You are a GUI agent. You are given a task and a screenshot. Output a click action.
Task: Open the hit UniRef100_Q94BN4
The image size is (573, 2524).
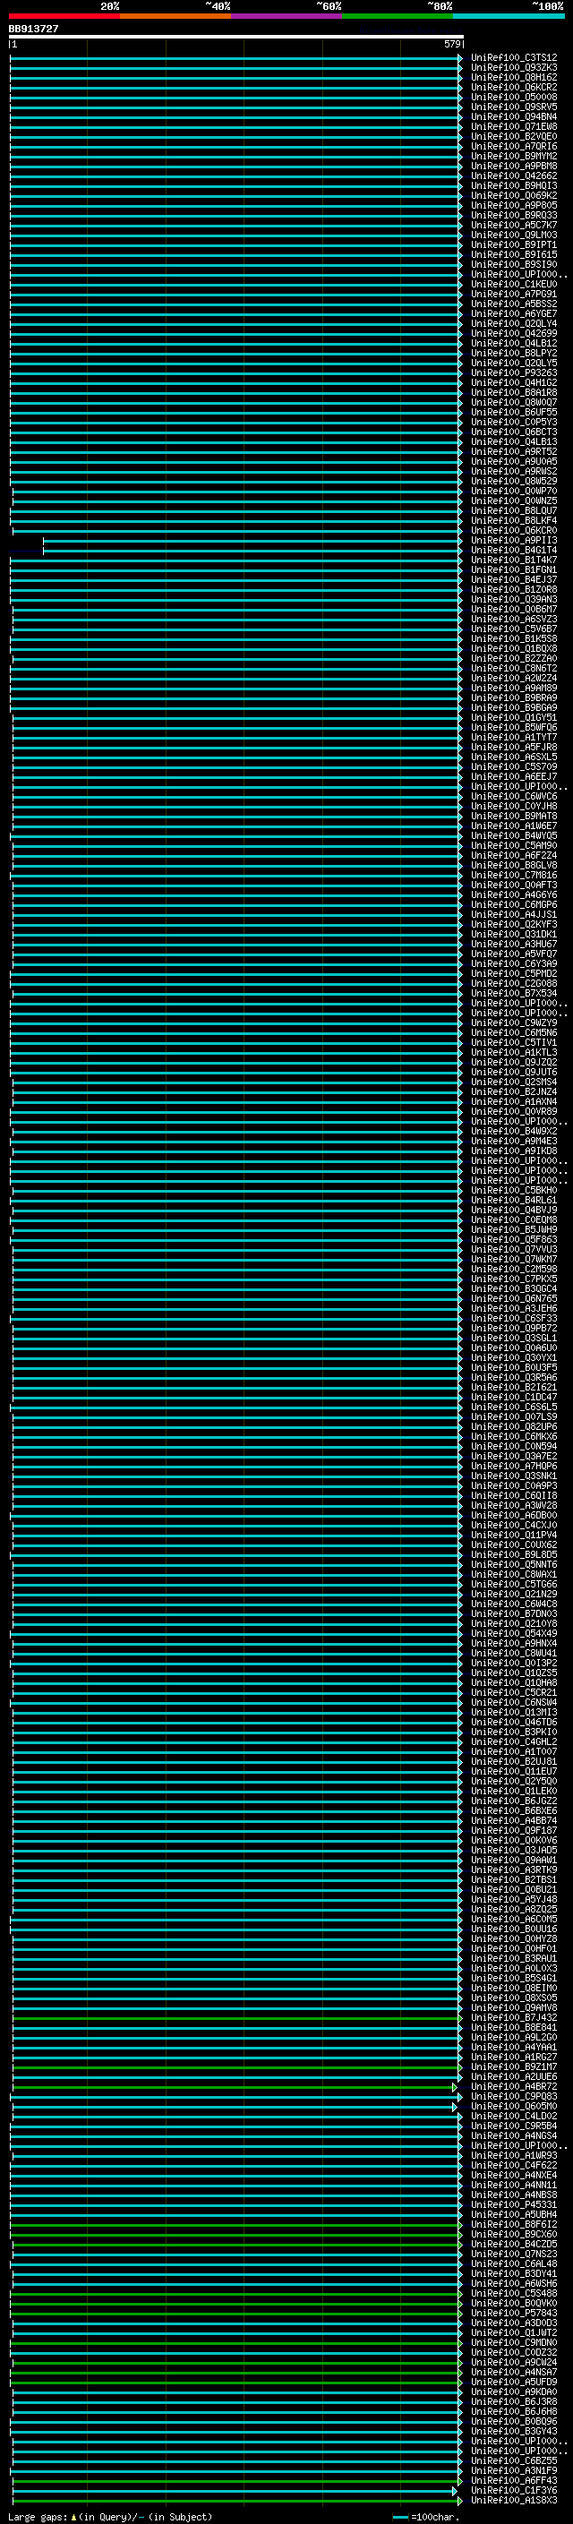coord(513,116)
